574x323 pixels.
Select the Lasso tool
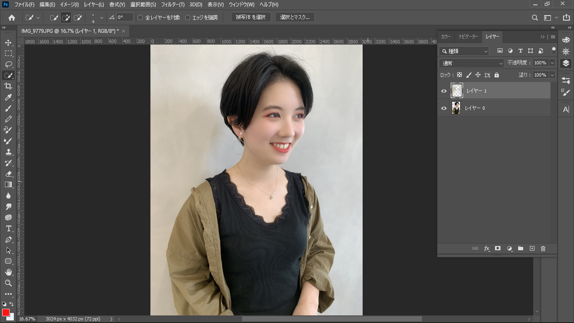tap(8, 64)
